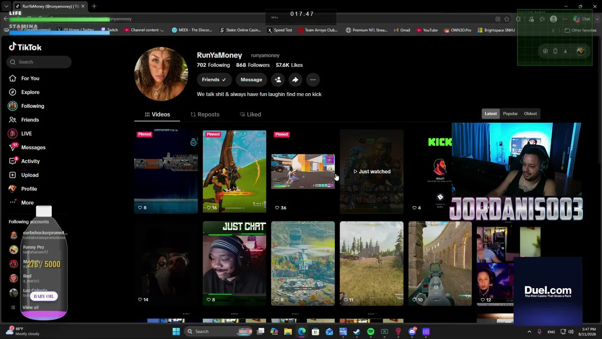602x339 pixels.
Task: Open Discord from the taskbar
Action: pos(412,331)
